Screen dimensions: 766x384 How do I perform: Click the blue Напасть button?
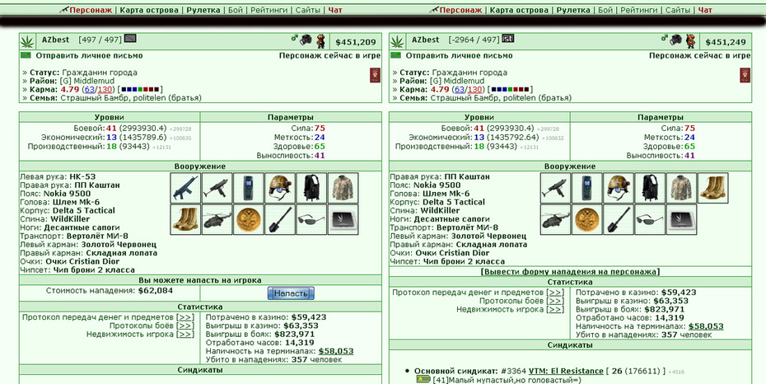pos(291,293)
